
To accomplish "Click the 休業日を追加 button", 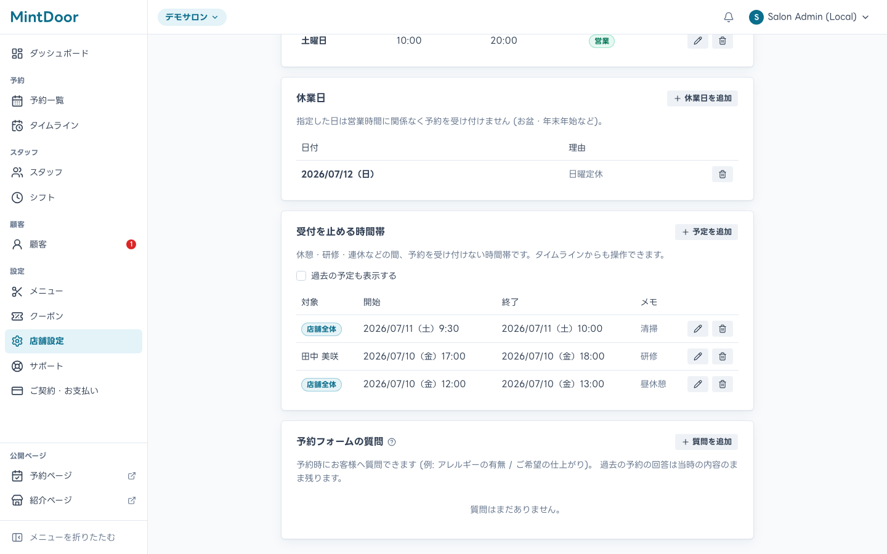I will (x=702, y=98).
